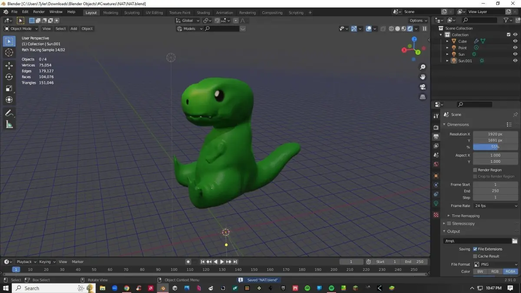
Task: Select the Move tool
Action: pyautogui.click(x=9, y=66)
